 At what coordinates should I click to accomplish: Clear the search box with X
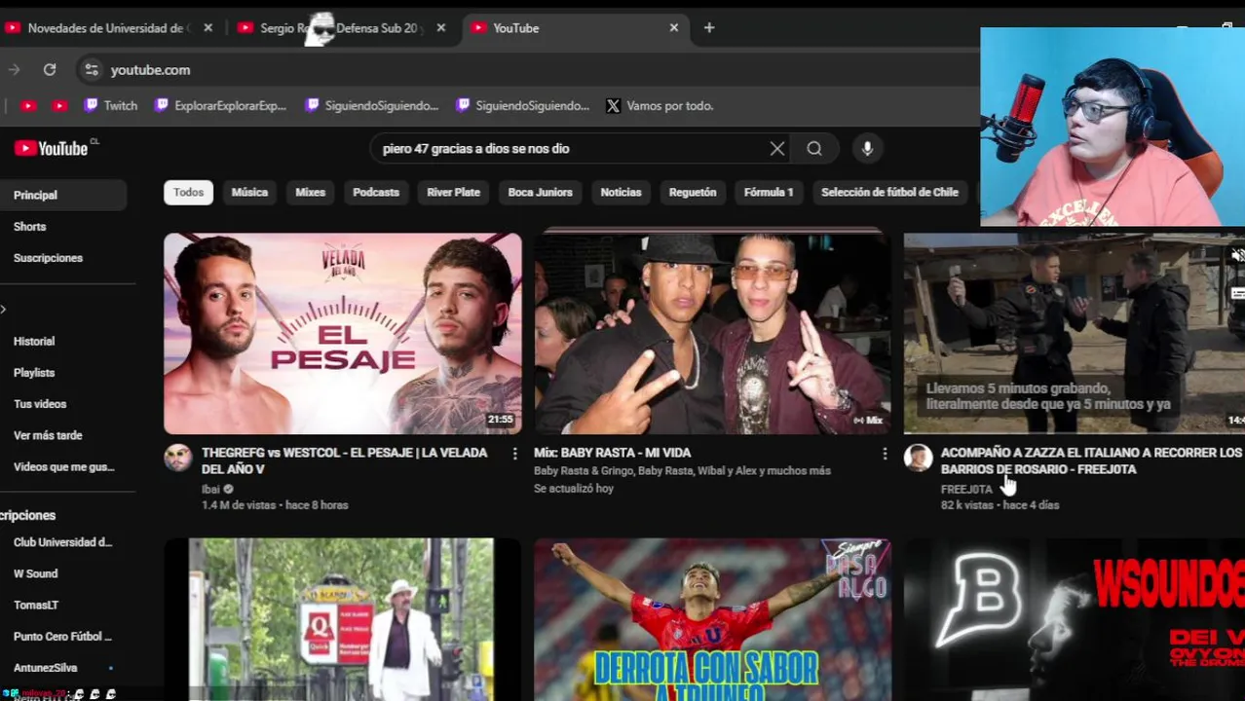[x=776, y=149]
